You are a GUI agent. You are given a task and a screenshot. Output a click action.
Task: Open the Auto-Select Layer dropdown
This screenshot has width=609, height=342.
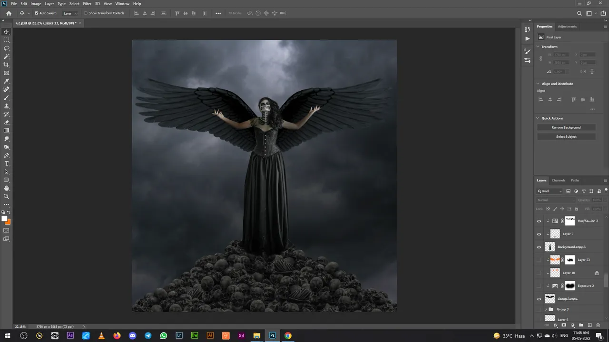click(x=70, y=13)
